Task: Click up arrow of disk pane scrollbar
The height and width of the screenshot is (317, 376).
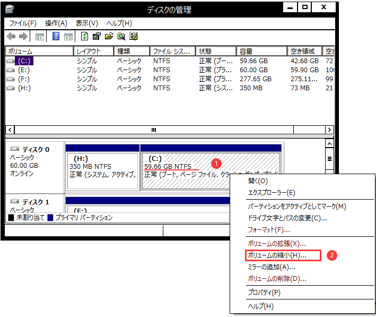Action: [x=329, y=143]
